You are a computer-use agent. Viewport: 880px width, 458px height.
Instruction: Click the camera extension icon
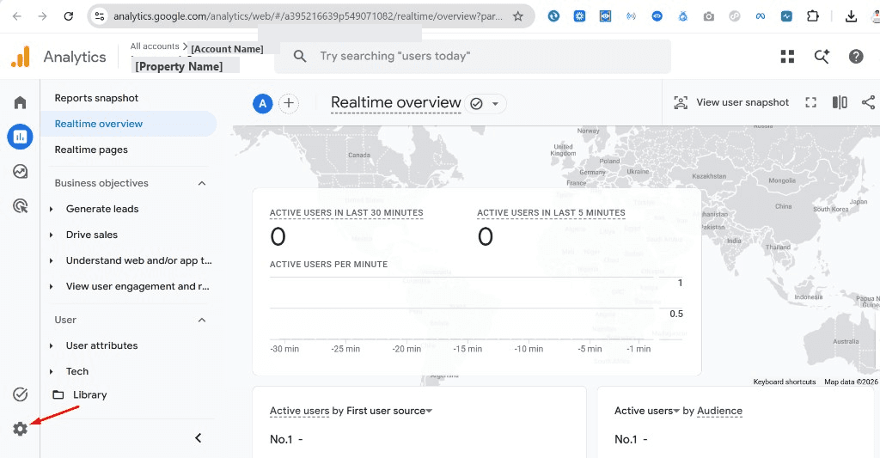709,16
